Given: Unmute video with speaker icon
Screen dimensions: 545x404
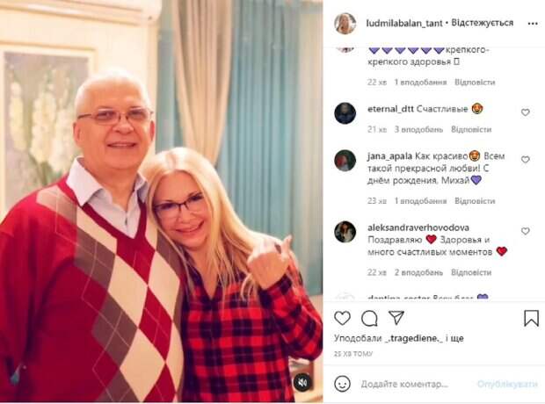Looking at the screenshot, I should 302,382.
